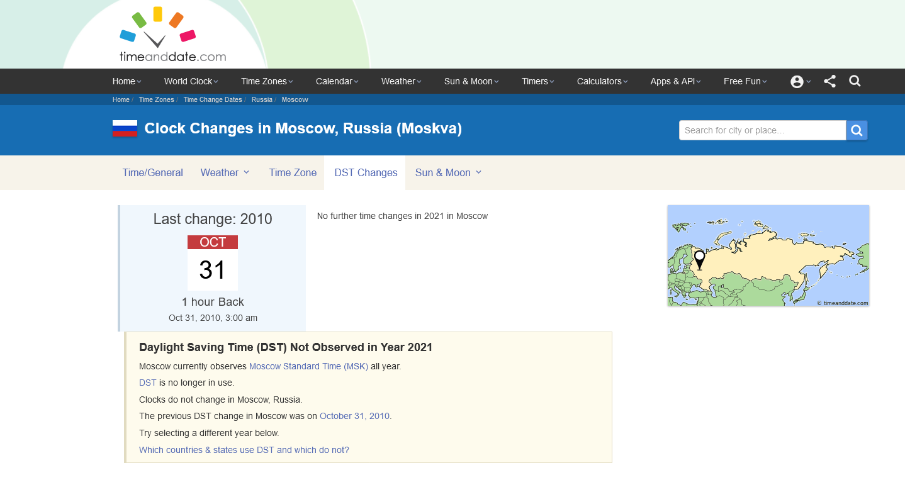Viewport: 905px width, 492px height.
Task: Open the Moscow Standard Time (MSK) link
Action: (308, 366)
